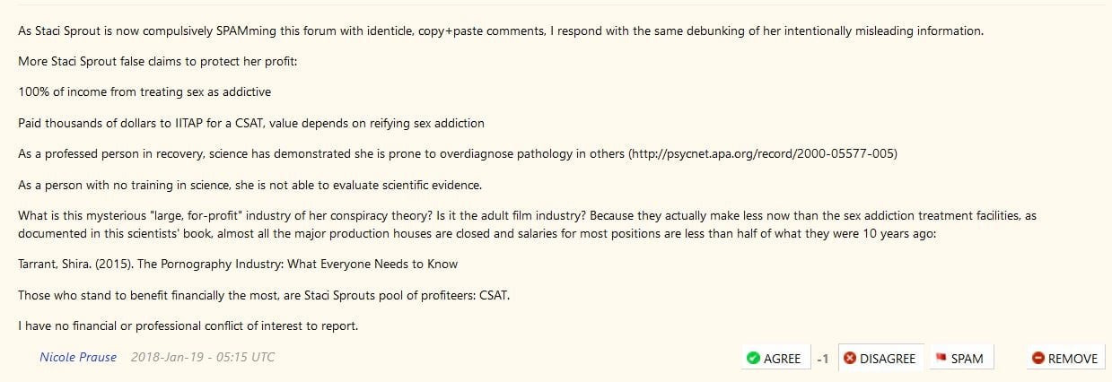Open the psycnet.apa.org record URL
The height and width of the screenshot is (382, 1112).
coord(762,153)
